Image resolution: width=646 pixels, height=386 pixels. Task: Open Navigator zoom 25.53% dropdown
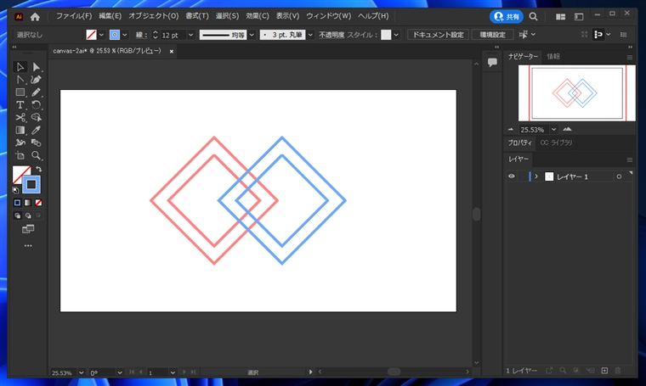[553, 130]
